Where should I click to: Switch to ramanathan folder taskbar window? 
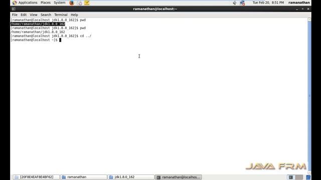pos(84,177)
